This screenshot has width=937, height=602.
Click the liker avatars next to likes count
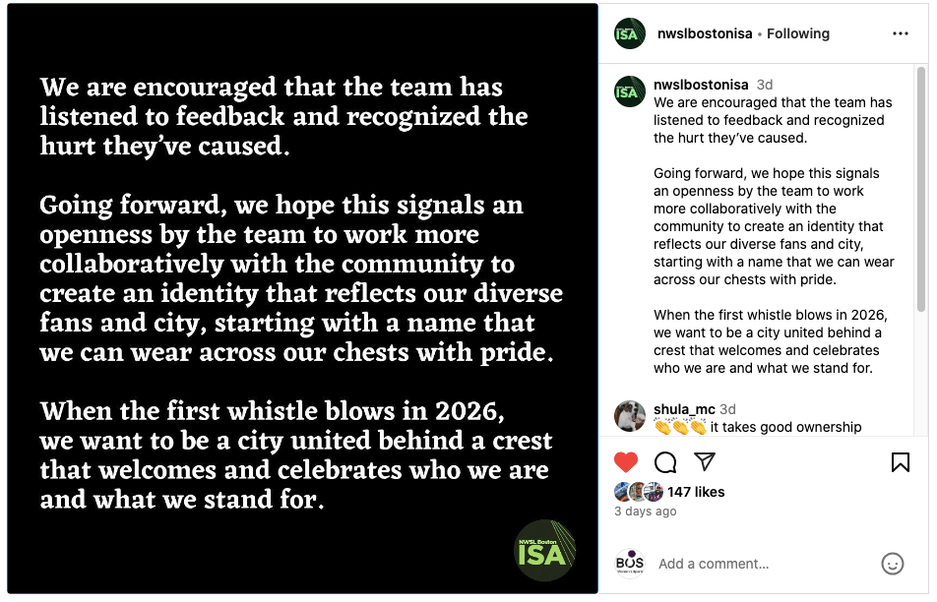point(639,492)
